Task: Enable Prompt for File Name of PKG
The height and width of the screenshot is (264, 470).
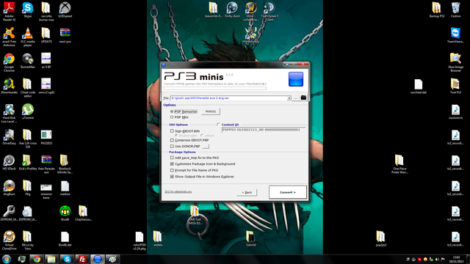Action: [172, 170]
